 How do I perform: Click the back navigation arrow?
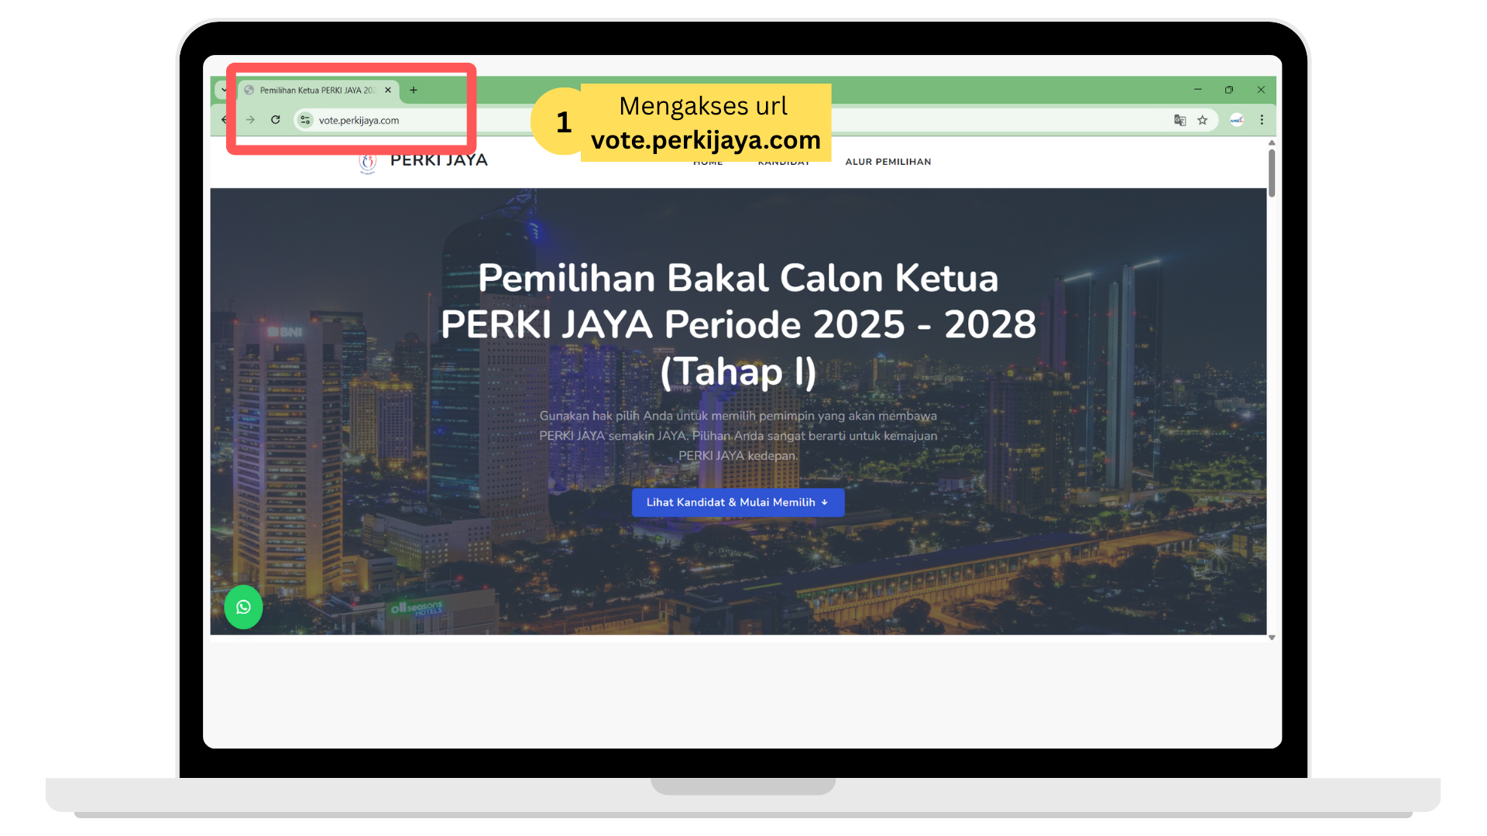[x=225, y=120]
